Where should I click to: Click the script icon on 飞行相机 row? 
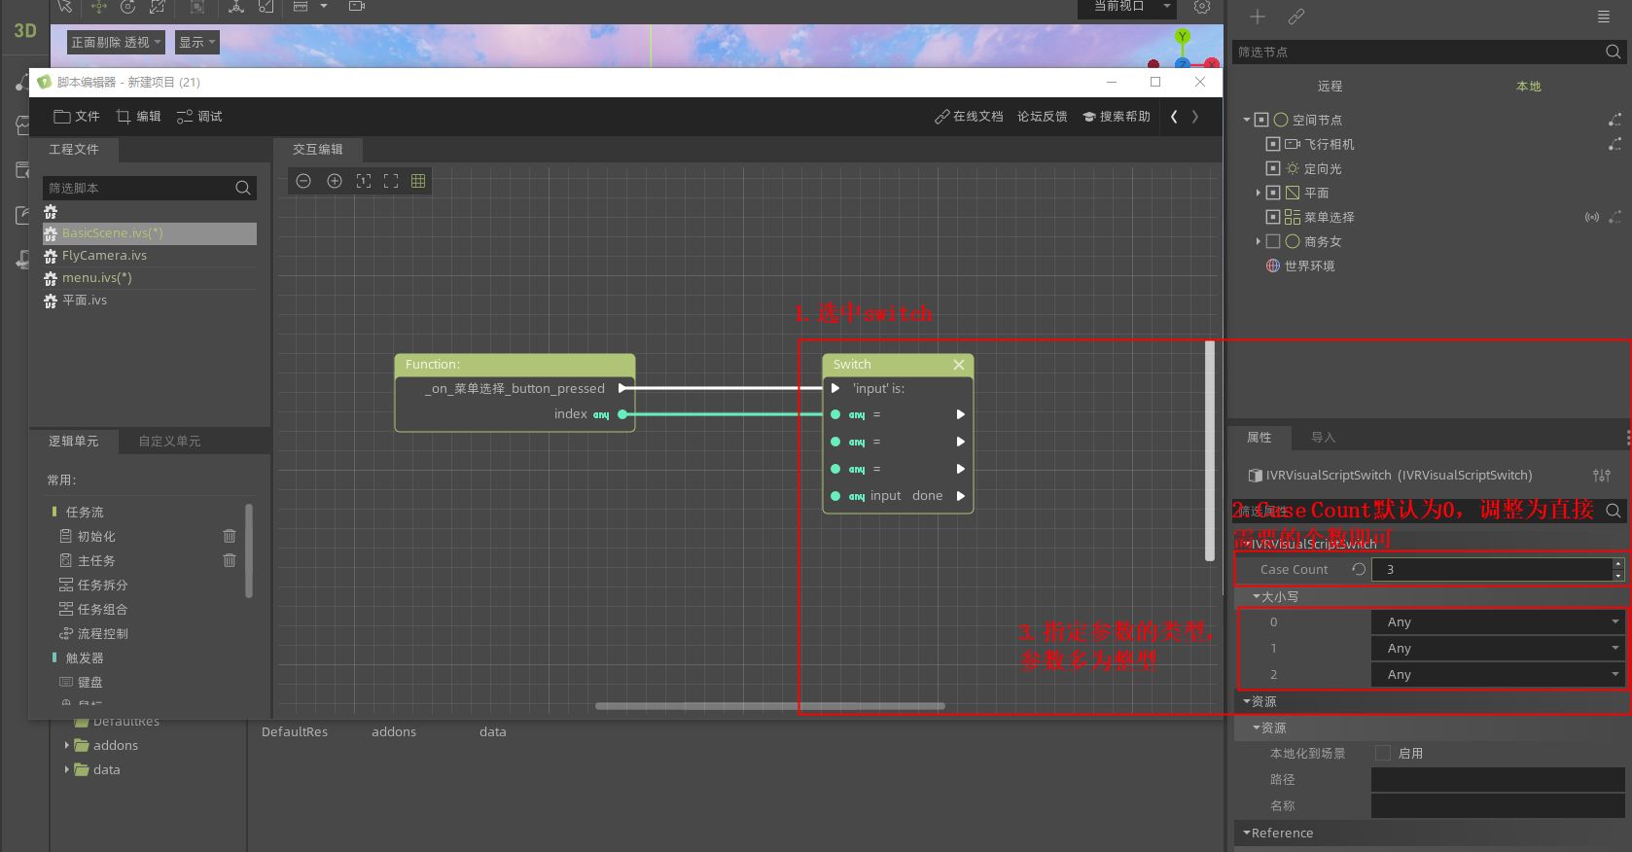(x=1614, y=144)
